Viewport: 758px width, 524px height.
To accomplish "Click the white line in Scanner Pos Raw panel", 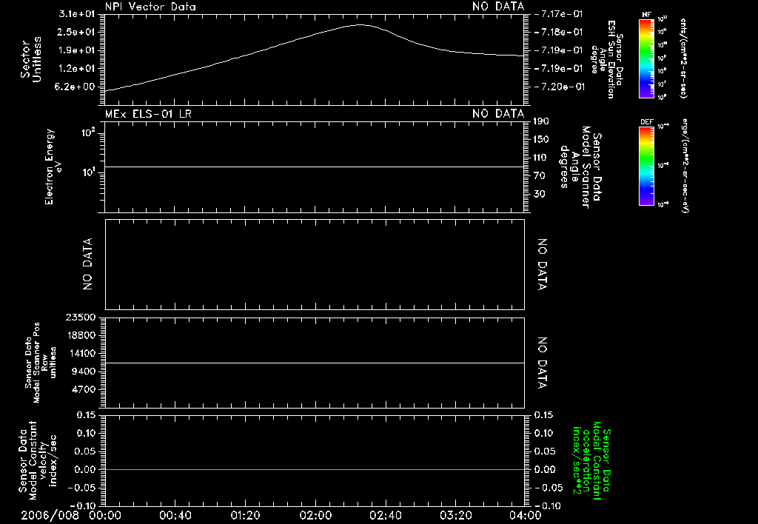I will click(315, 363).
